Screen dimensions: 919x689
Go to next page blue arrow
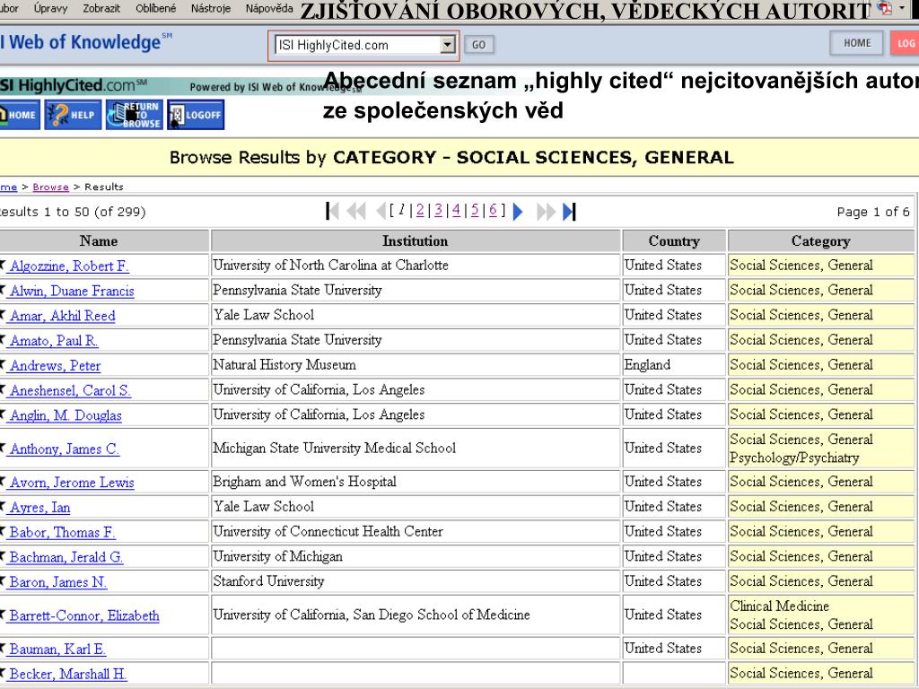click(518, 212)
